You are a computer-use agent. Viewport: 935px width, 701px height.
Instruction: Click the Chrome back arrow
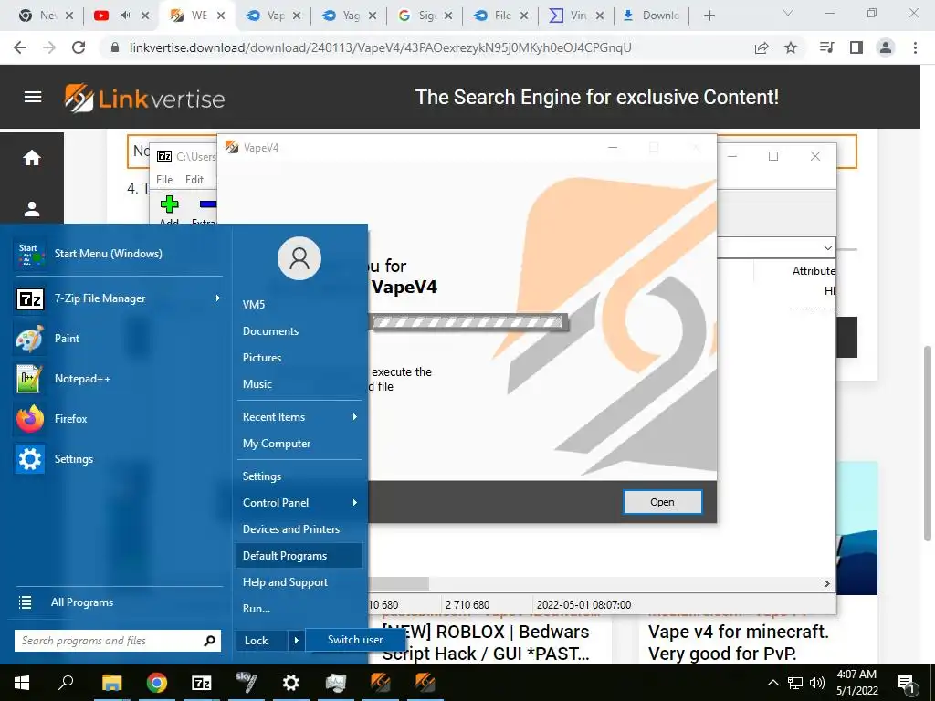(x=20, y=47)
